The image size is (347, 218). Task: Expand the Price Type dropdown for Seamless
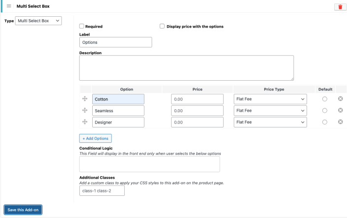click(x=270, y=111)
